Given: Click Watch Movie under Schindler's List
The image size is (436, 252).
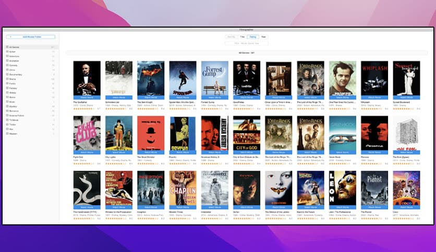Looking at the screenshot, I should coord(119,98).
